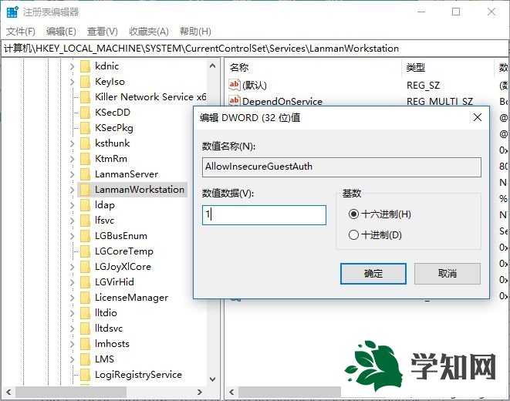The height and width of the screenshot is (401, 510).
Task: Click the LGJoyXlCore folder icon
Action: tap(85, 267)
